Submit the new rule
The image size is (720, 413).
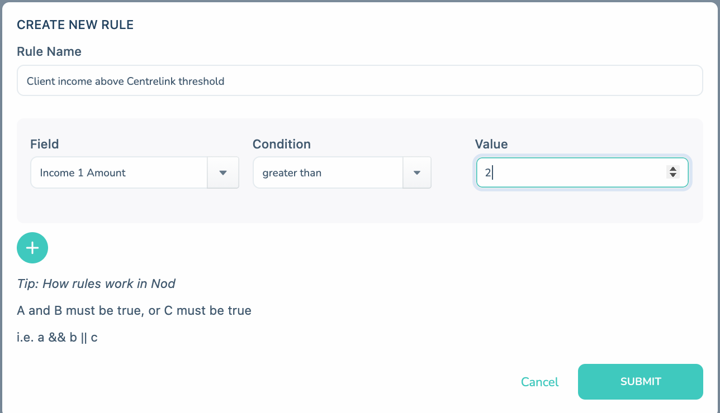point(640,382)
